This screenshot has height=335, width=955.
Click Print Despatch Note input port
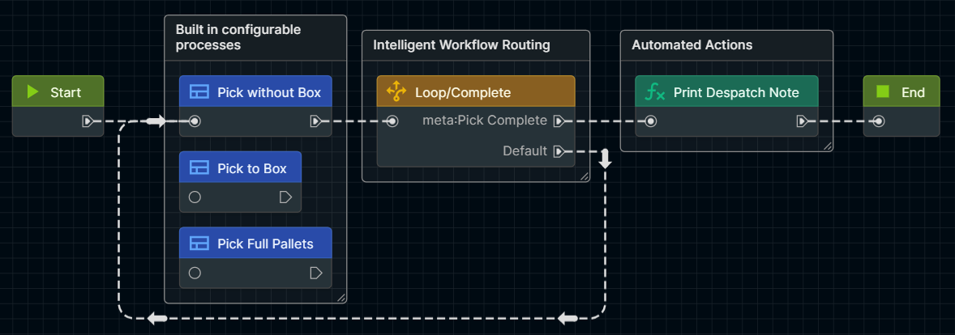(x=650, y=121)
